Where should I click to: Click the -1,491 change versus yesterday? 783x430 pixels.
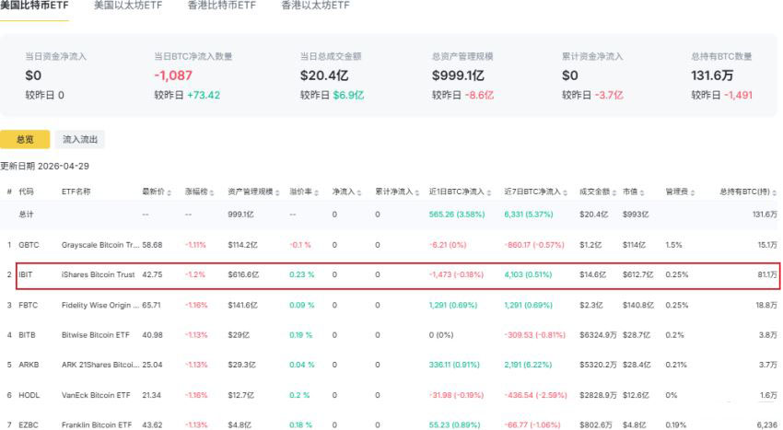pyautogui.click(x=738, y=95)
